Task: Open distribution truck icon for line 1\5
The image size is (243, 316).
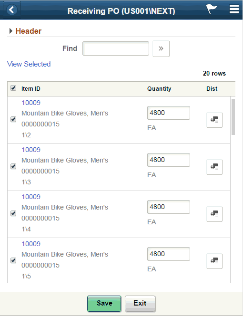Action: click(214, 261)
